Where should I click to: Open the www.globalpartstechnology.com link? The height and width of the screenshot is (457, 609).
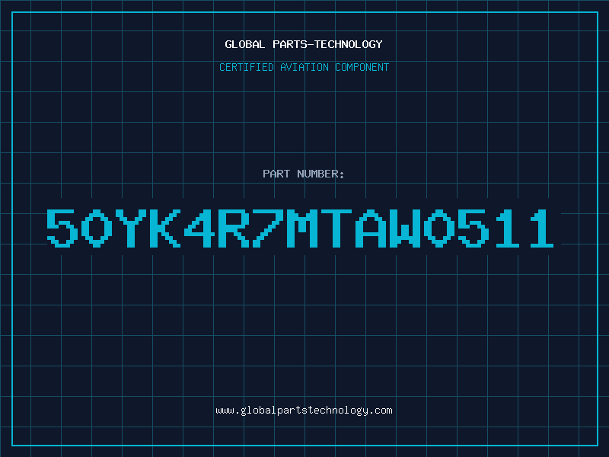click(x=304, y=411)
